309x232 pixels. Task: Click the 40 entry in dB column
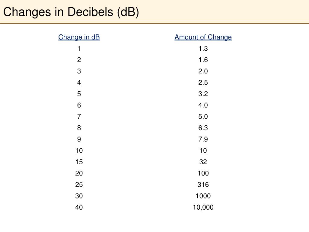pos(79,207)
